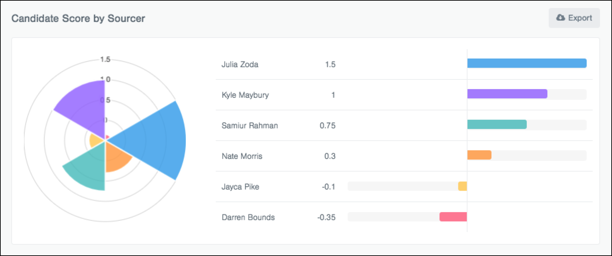Click the Kyle Maybury name label
Screen dimensions: 612x256
[245, 95]
